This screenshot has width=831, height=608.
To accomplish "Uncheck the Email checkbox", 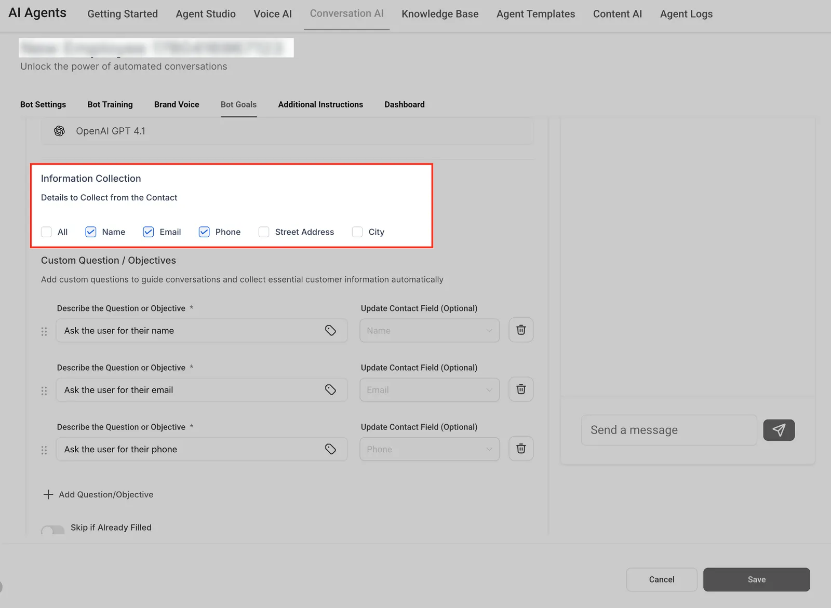I will [149, 232].
